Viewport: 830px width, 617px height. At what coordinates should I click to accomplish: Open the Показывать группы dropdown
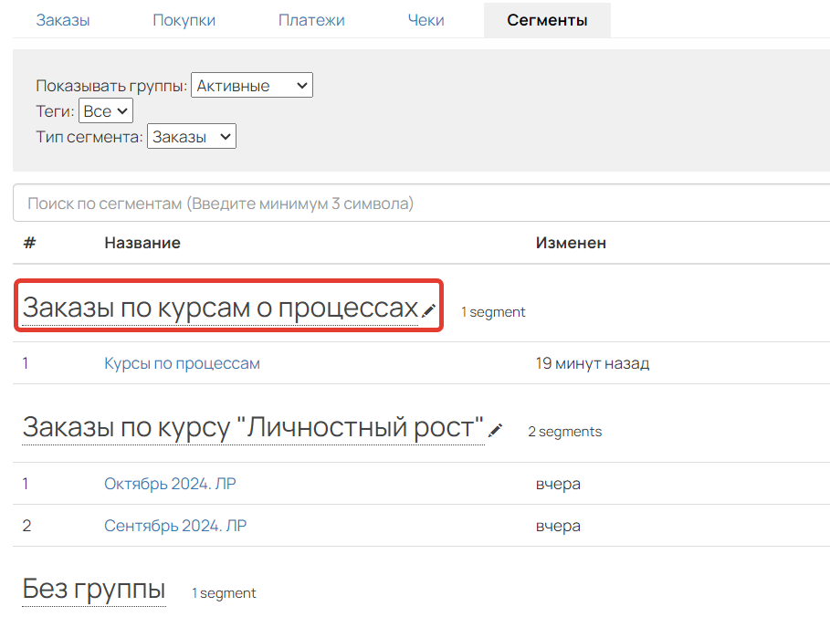tap(252, 85)
